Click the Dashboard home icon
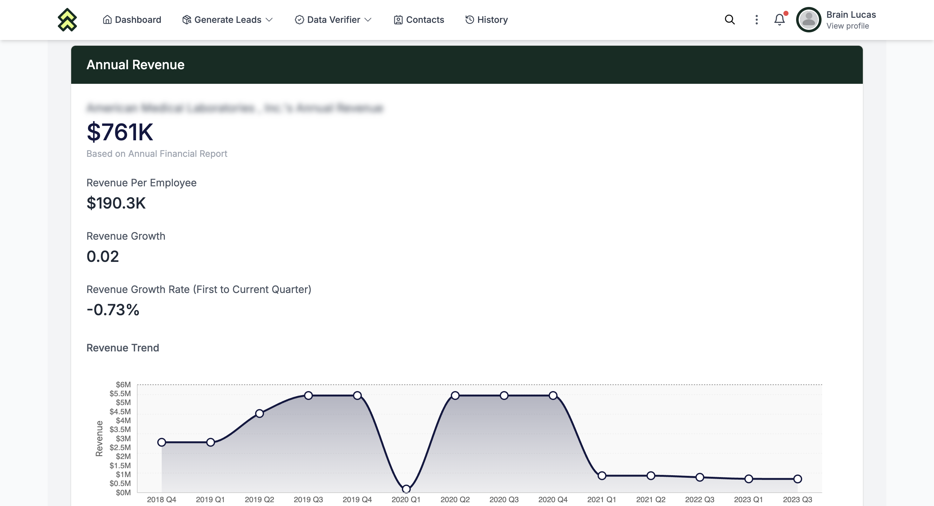The width and height of the screenshot is (934, 506). point(107,20)
